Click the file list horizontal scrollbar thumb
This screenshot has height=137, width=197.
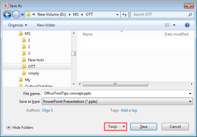[x=115, y=84]
